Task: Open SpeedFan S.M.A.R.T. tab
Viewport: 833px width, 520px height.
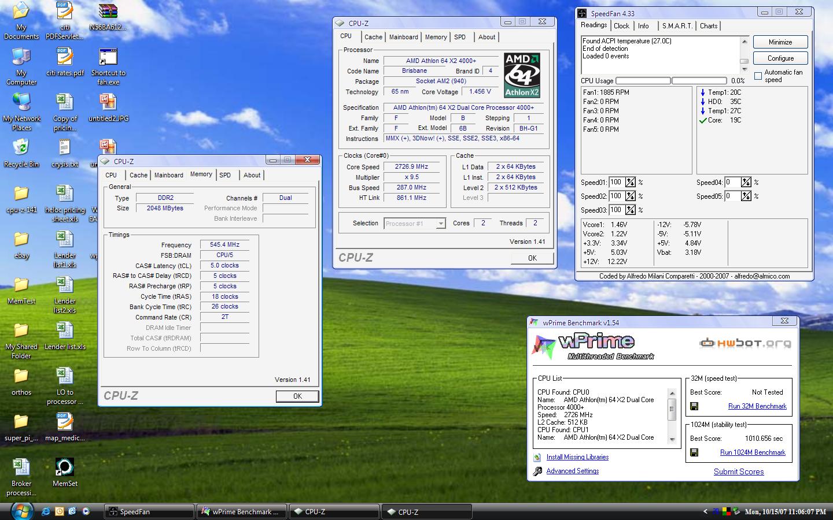Action: 677,26
